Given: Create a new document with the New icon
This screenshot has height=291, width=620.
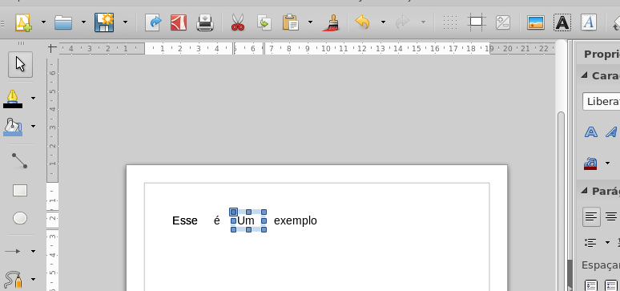Looking at the screenshot, I should (23, 22).
